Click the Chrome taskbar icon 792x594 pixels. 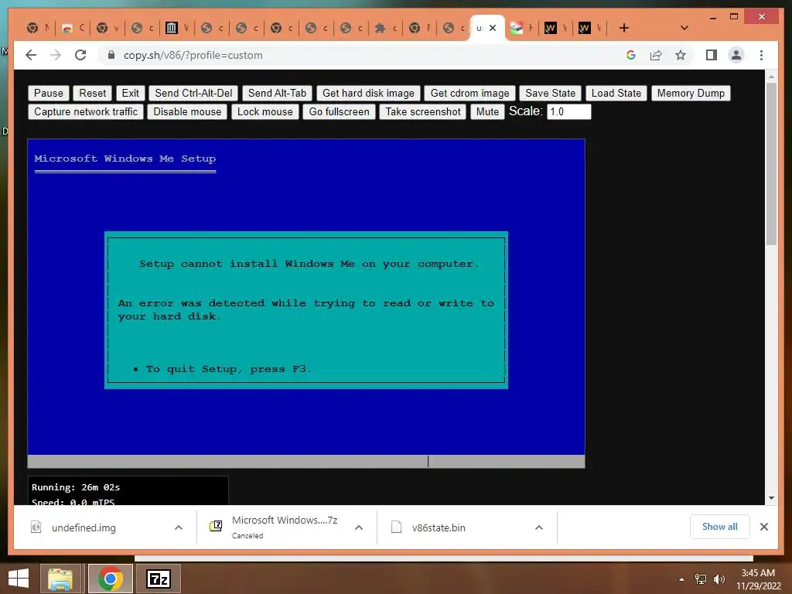111,579
